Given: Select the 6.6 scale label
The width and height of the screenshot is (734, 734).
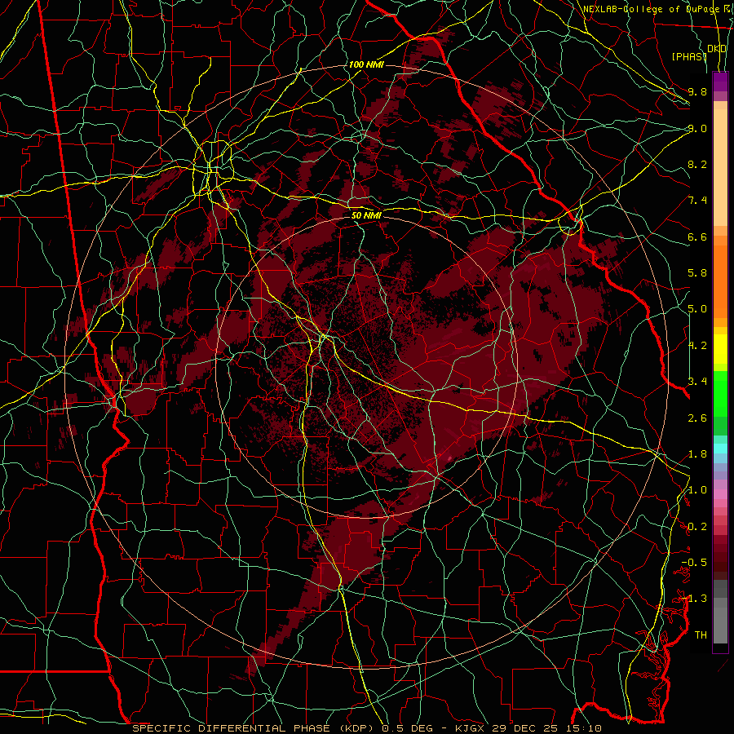Looking at the screenshot, I should click(x=697, y=237).
